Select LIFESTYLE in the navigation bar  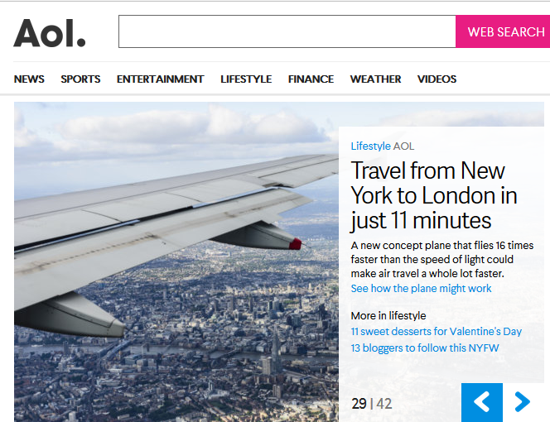(246, 79)
